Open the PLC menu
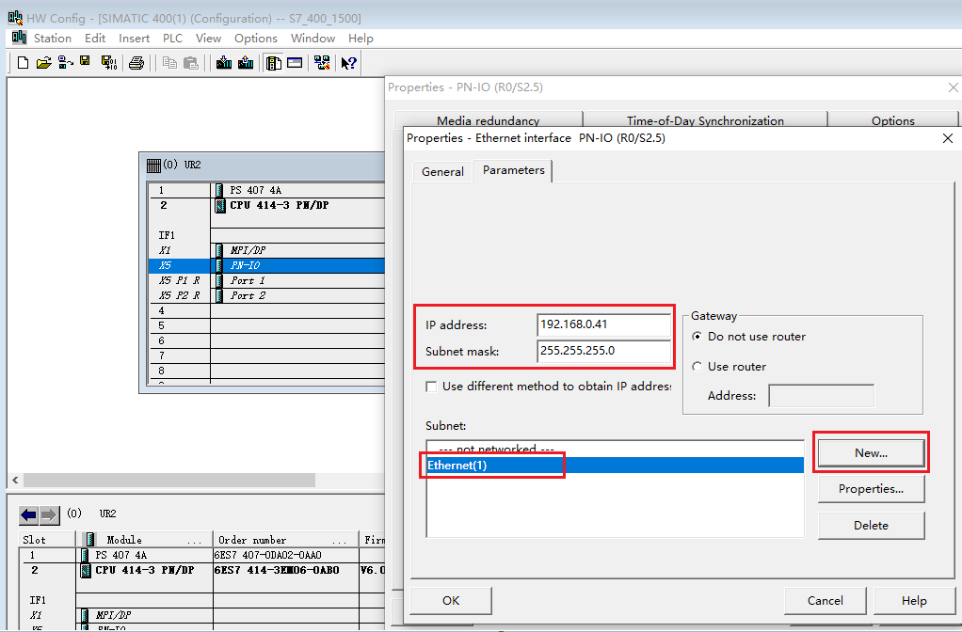962x632 pixels. [172, 38]
